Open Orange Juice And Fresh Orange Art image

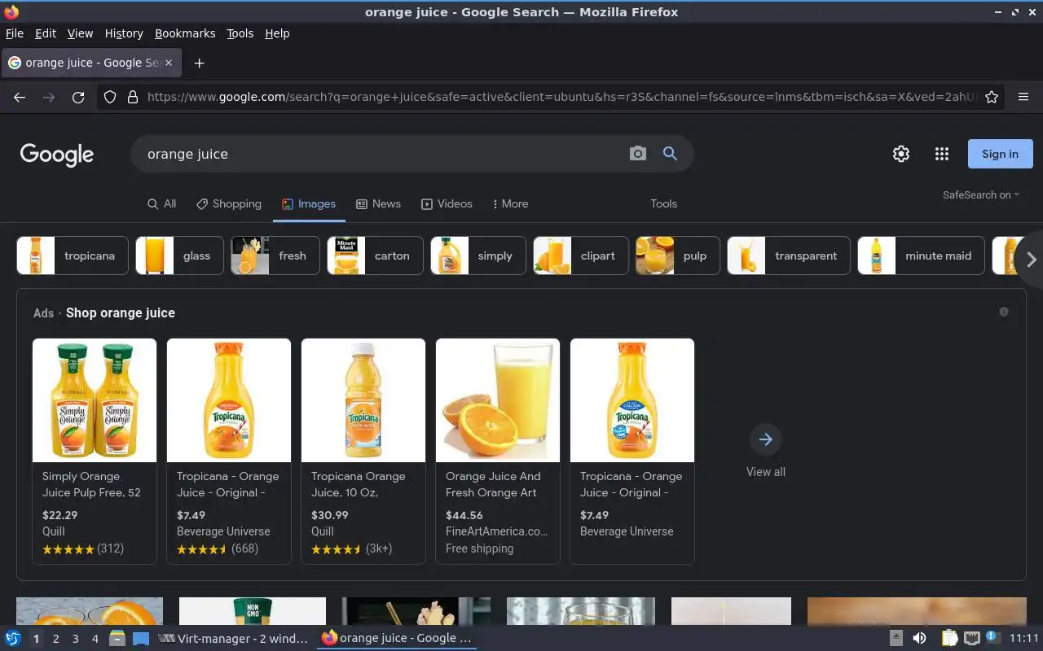(x=498, y=400)
